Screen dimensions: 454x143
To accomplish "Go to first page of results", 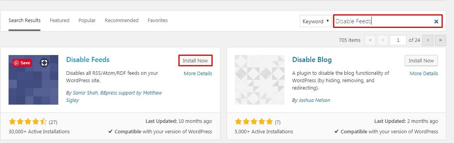I will pos(370,40).
